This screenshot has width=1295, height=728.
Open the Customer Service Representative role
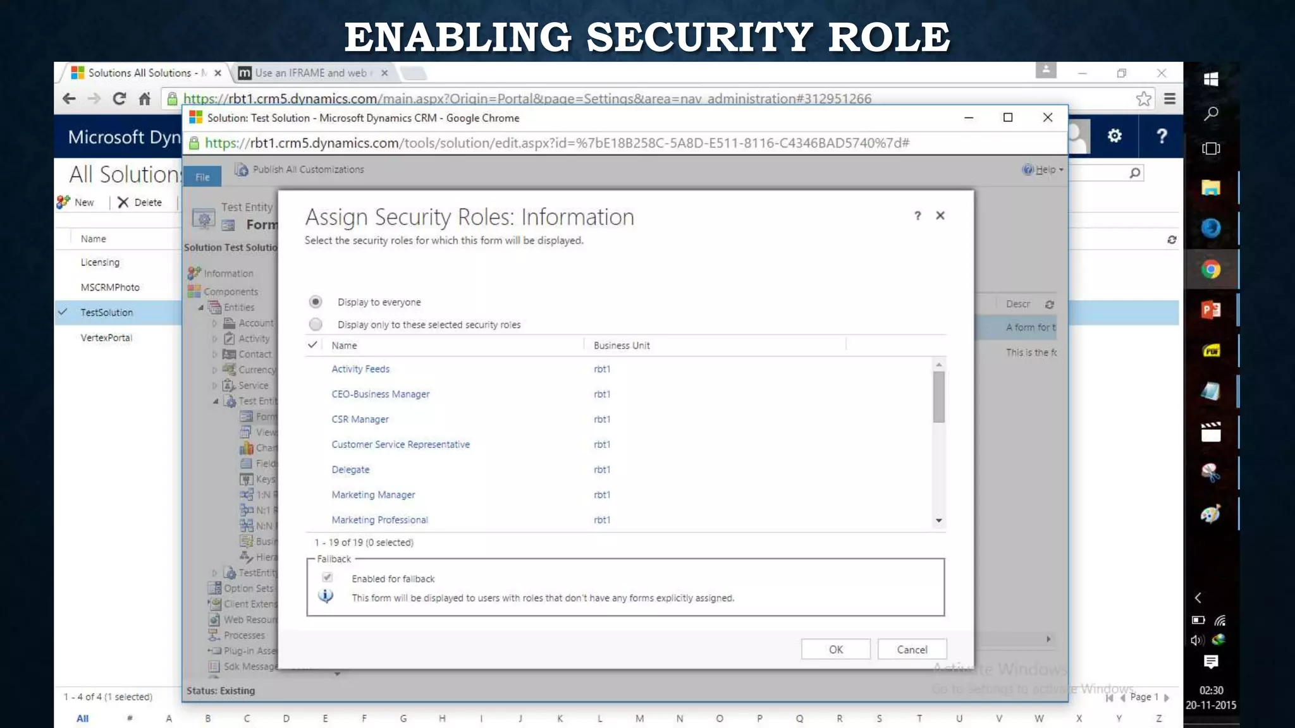(401, 445)
